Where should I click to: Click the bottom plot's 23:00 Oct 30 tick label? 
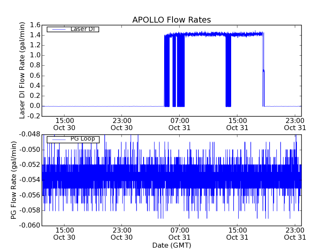pos(121,233)
